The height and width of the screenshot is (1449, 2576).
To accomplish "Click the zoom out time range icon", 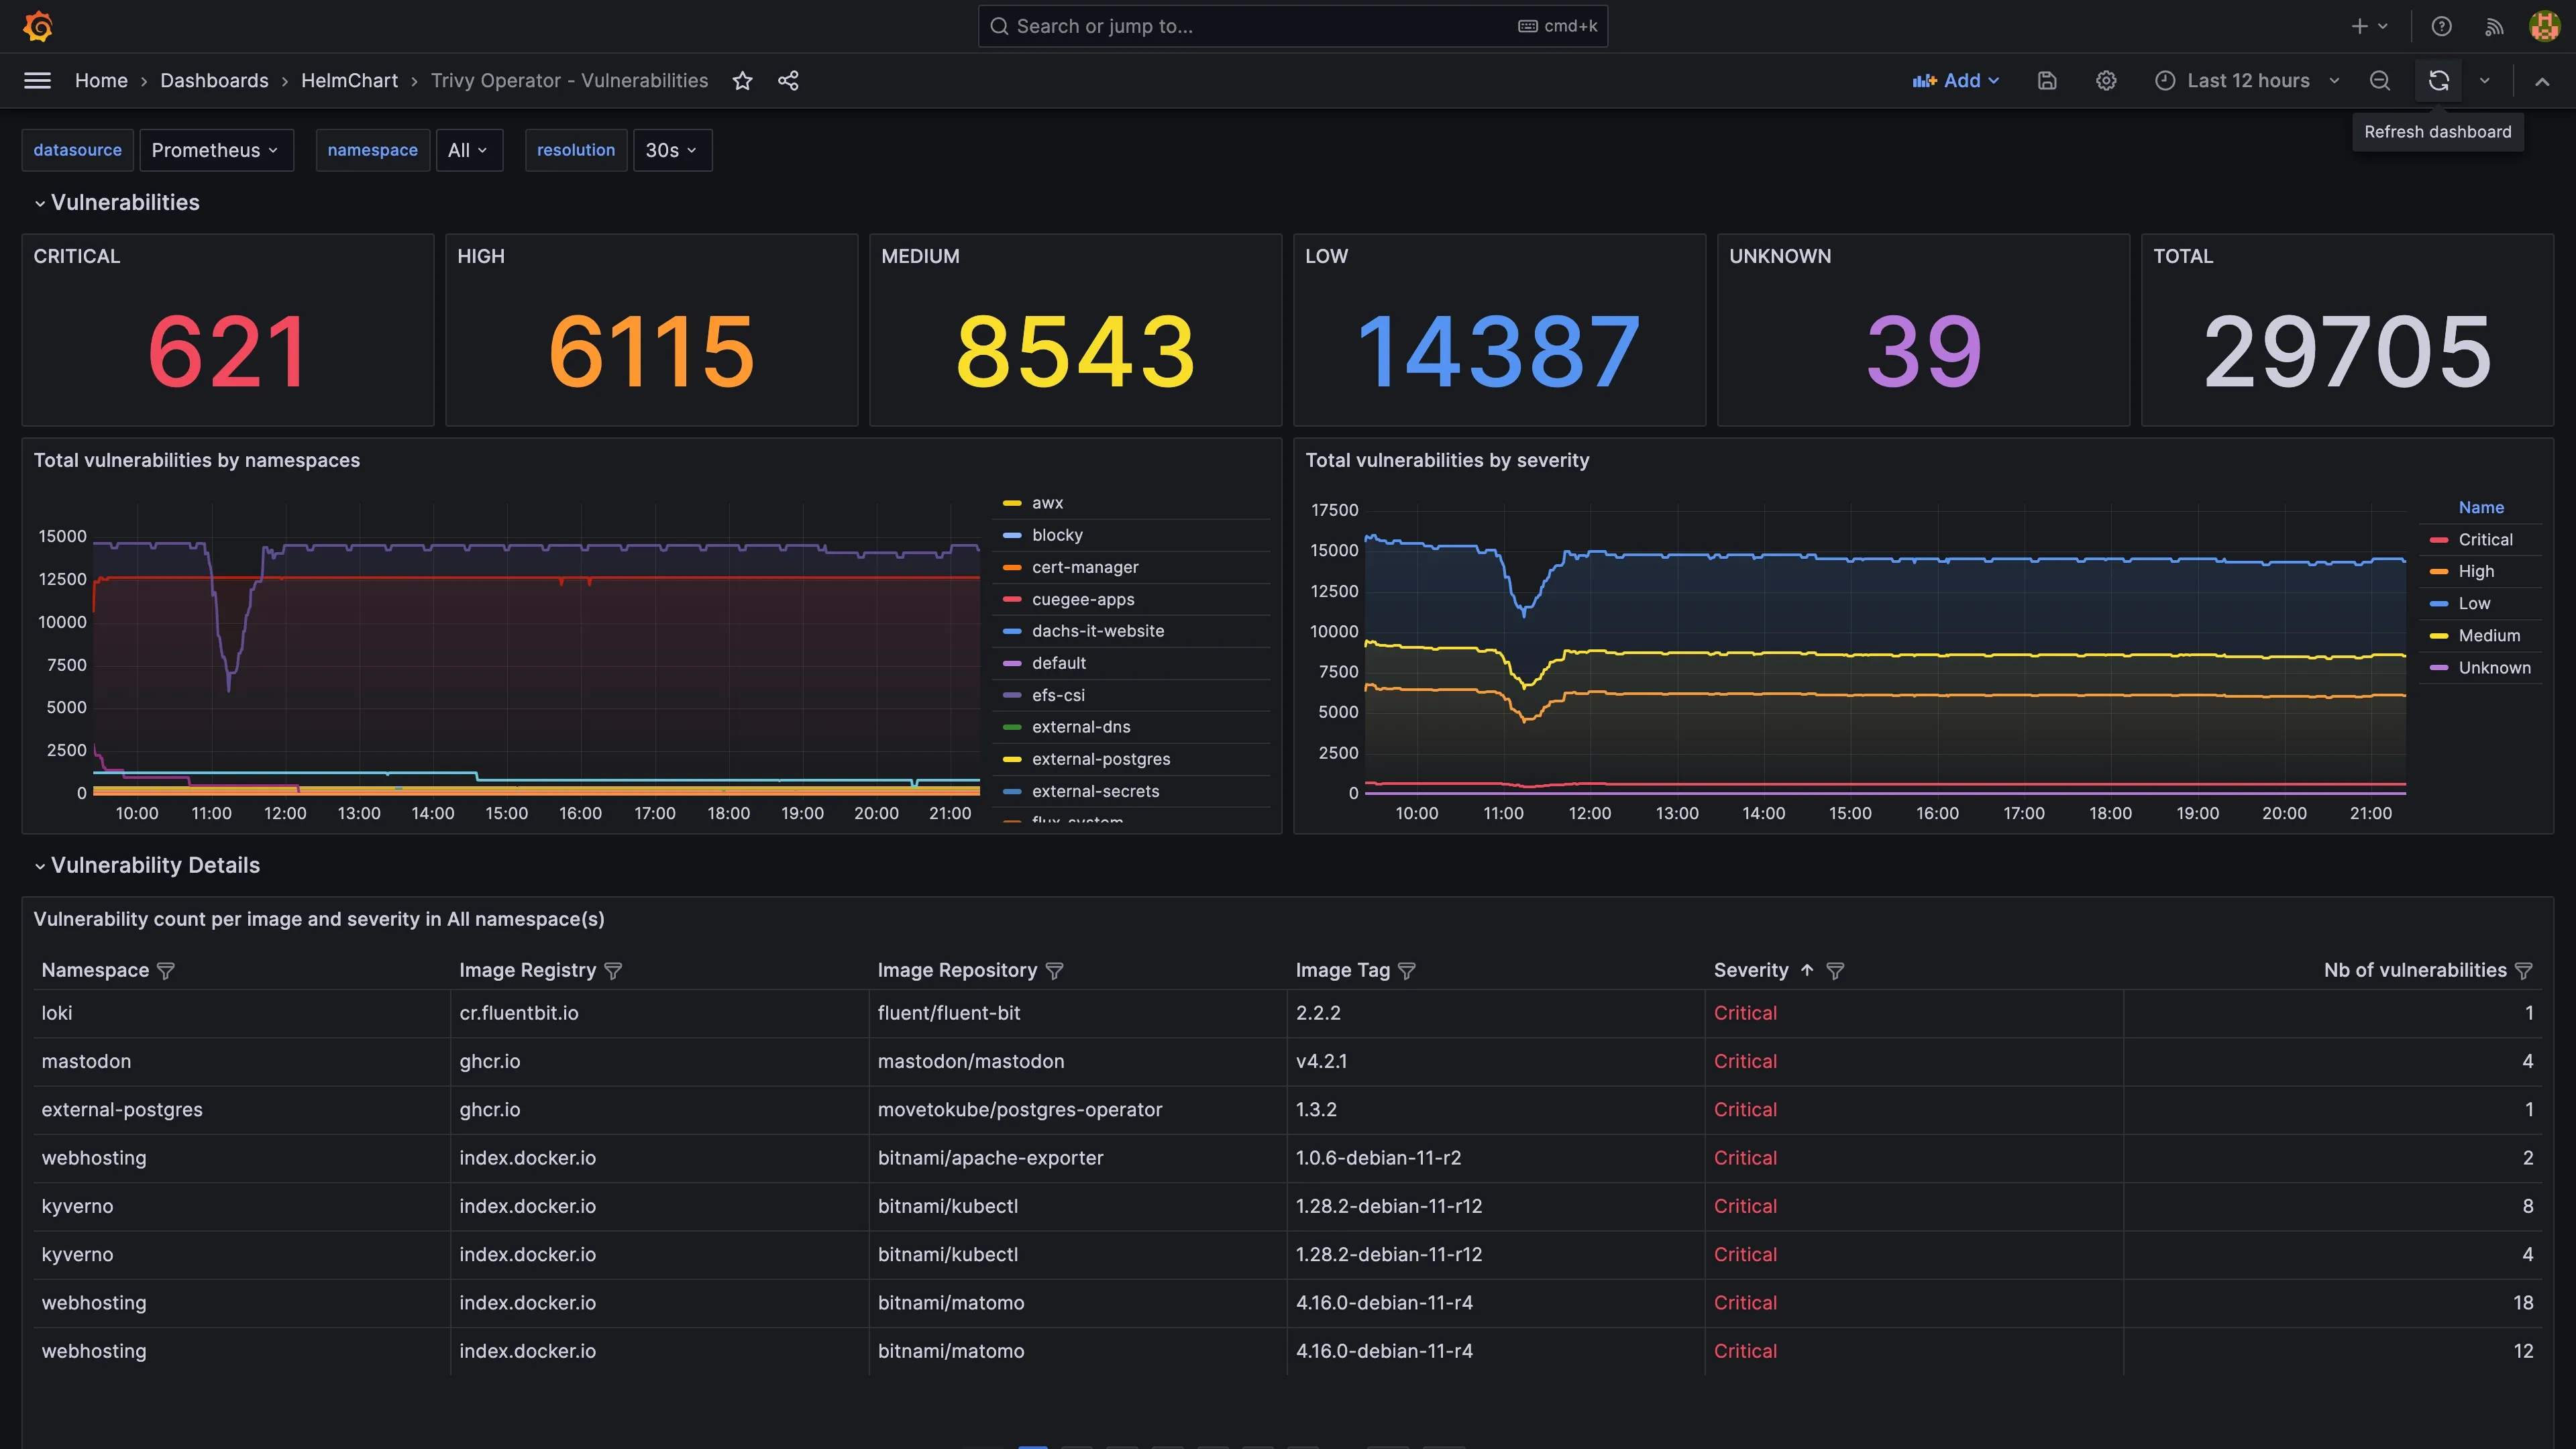I will point(2380,81).
